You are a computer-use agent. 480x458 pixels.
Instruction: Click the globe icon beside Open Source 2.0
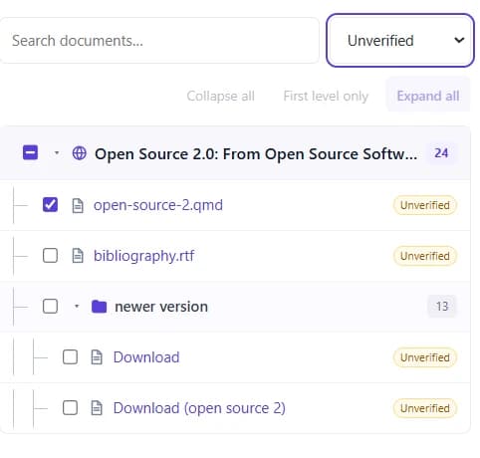(80, 153)
